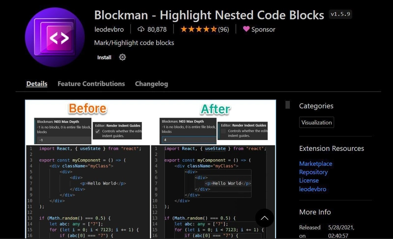Open the Marketplace resource link
Viewport: 393px width, 239px height.
[x=315, y=164]
